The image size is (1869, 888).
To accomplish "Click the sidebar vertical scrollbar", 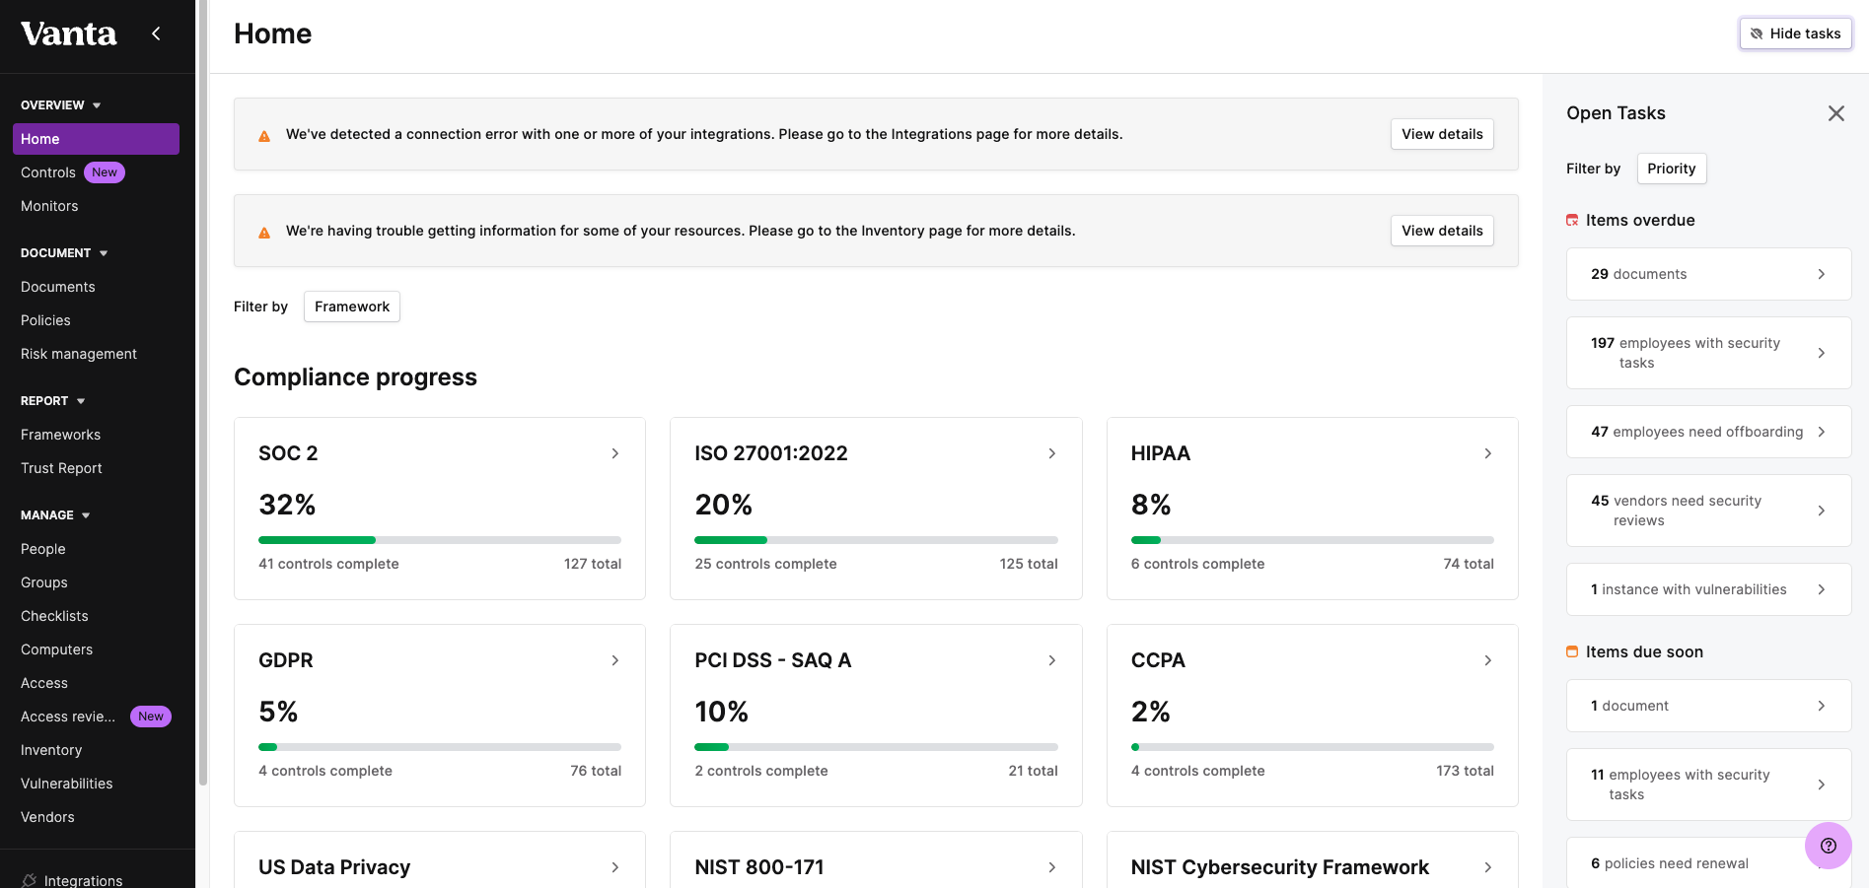I will click(x=203, y=394).
